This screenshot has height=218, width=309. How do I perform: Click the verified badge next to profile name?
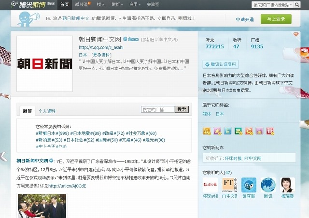click(x=125, y=39)
